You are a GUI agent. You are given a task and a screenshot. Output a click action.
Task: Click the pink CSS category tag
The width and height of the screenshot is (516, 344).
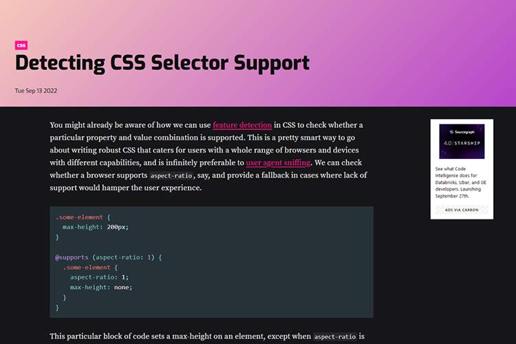(x=21, y=45)
